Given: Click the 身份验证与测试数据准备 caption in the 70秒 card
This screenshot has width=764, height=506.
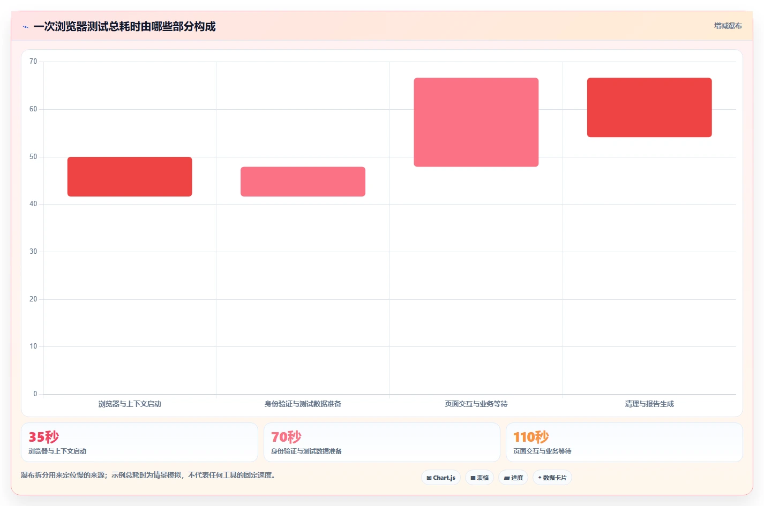Looking at the screenshot, I should (x=306, y=451).
